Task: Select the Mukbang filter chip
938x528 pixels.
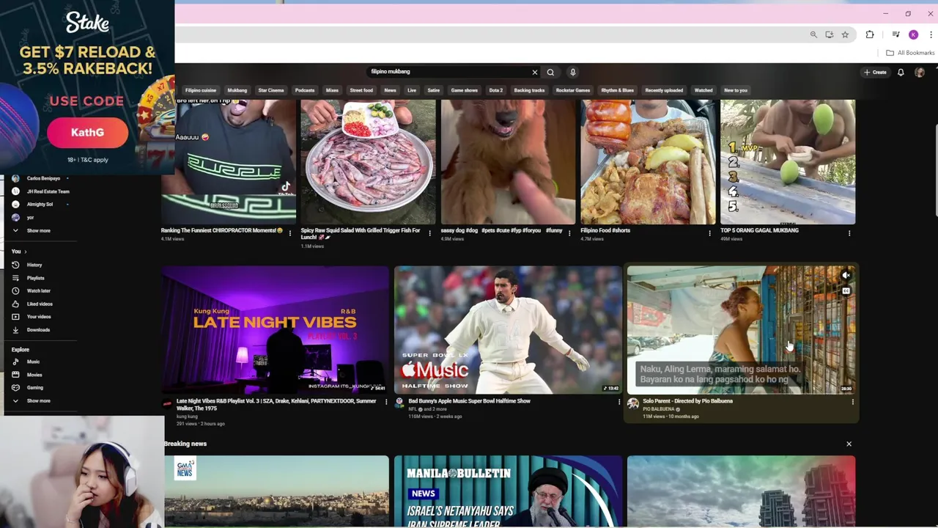Action: tap(237, 90)
